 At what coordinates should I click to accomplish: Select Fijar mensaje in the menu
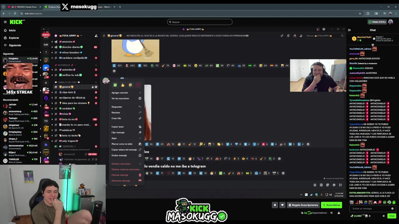127,133
